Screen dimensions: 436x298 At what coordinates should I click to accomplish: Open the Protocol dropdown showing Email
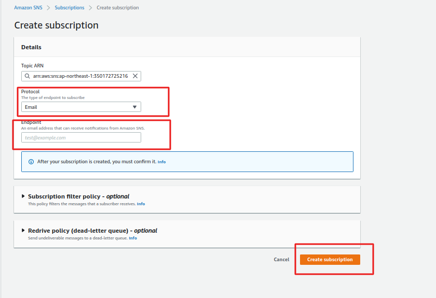81,107
